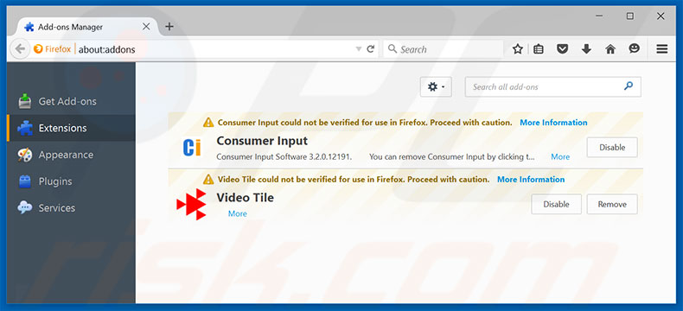The width and height of the screenshot is (683, 311).
Task: Disable the Video Tile extension
Action: pyautogui.click(x=556, y=204)
